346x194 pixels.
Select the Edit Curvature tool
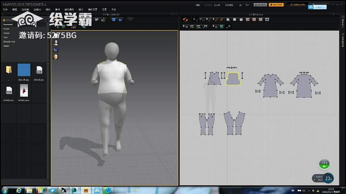tap(208, 19)
